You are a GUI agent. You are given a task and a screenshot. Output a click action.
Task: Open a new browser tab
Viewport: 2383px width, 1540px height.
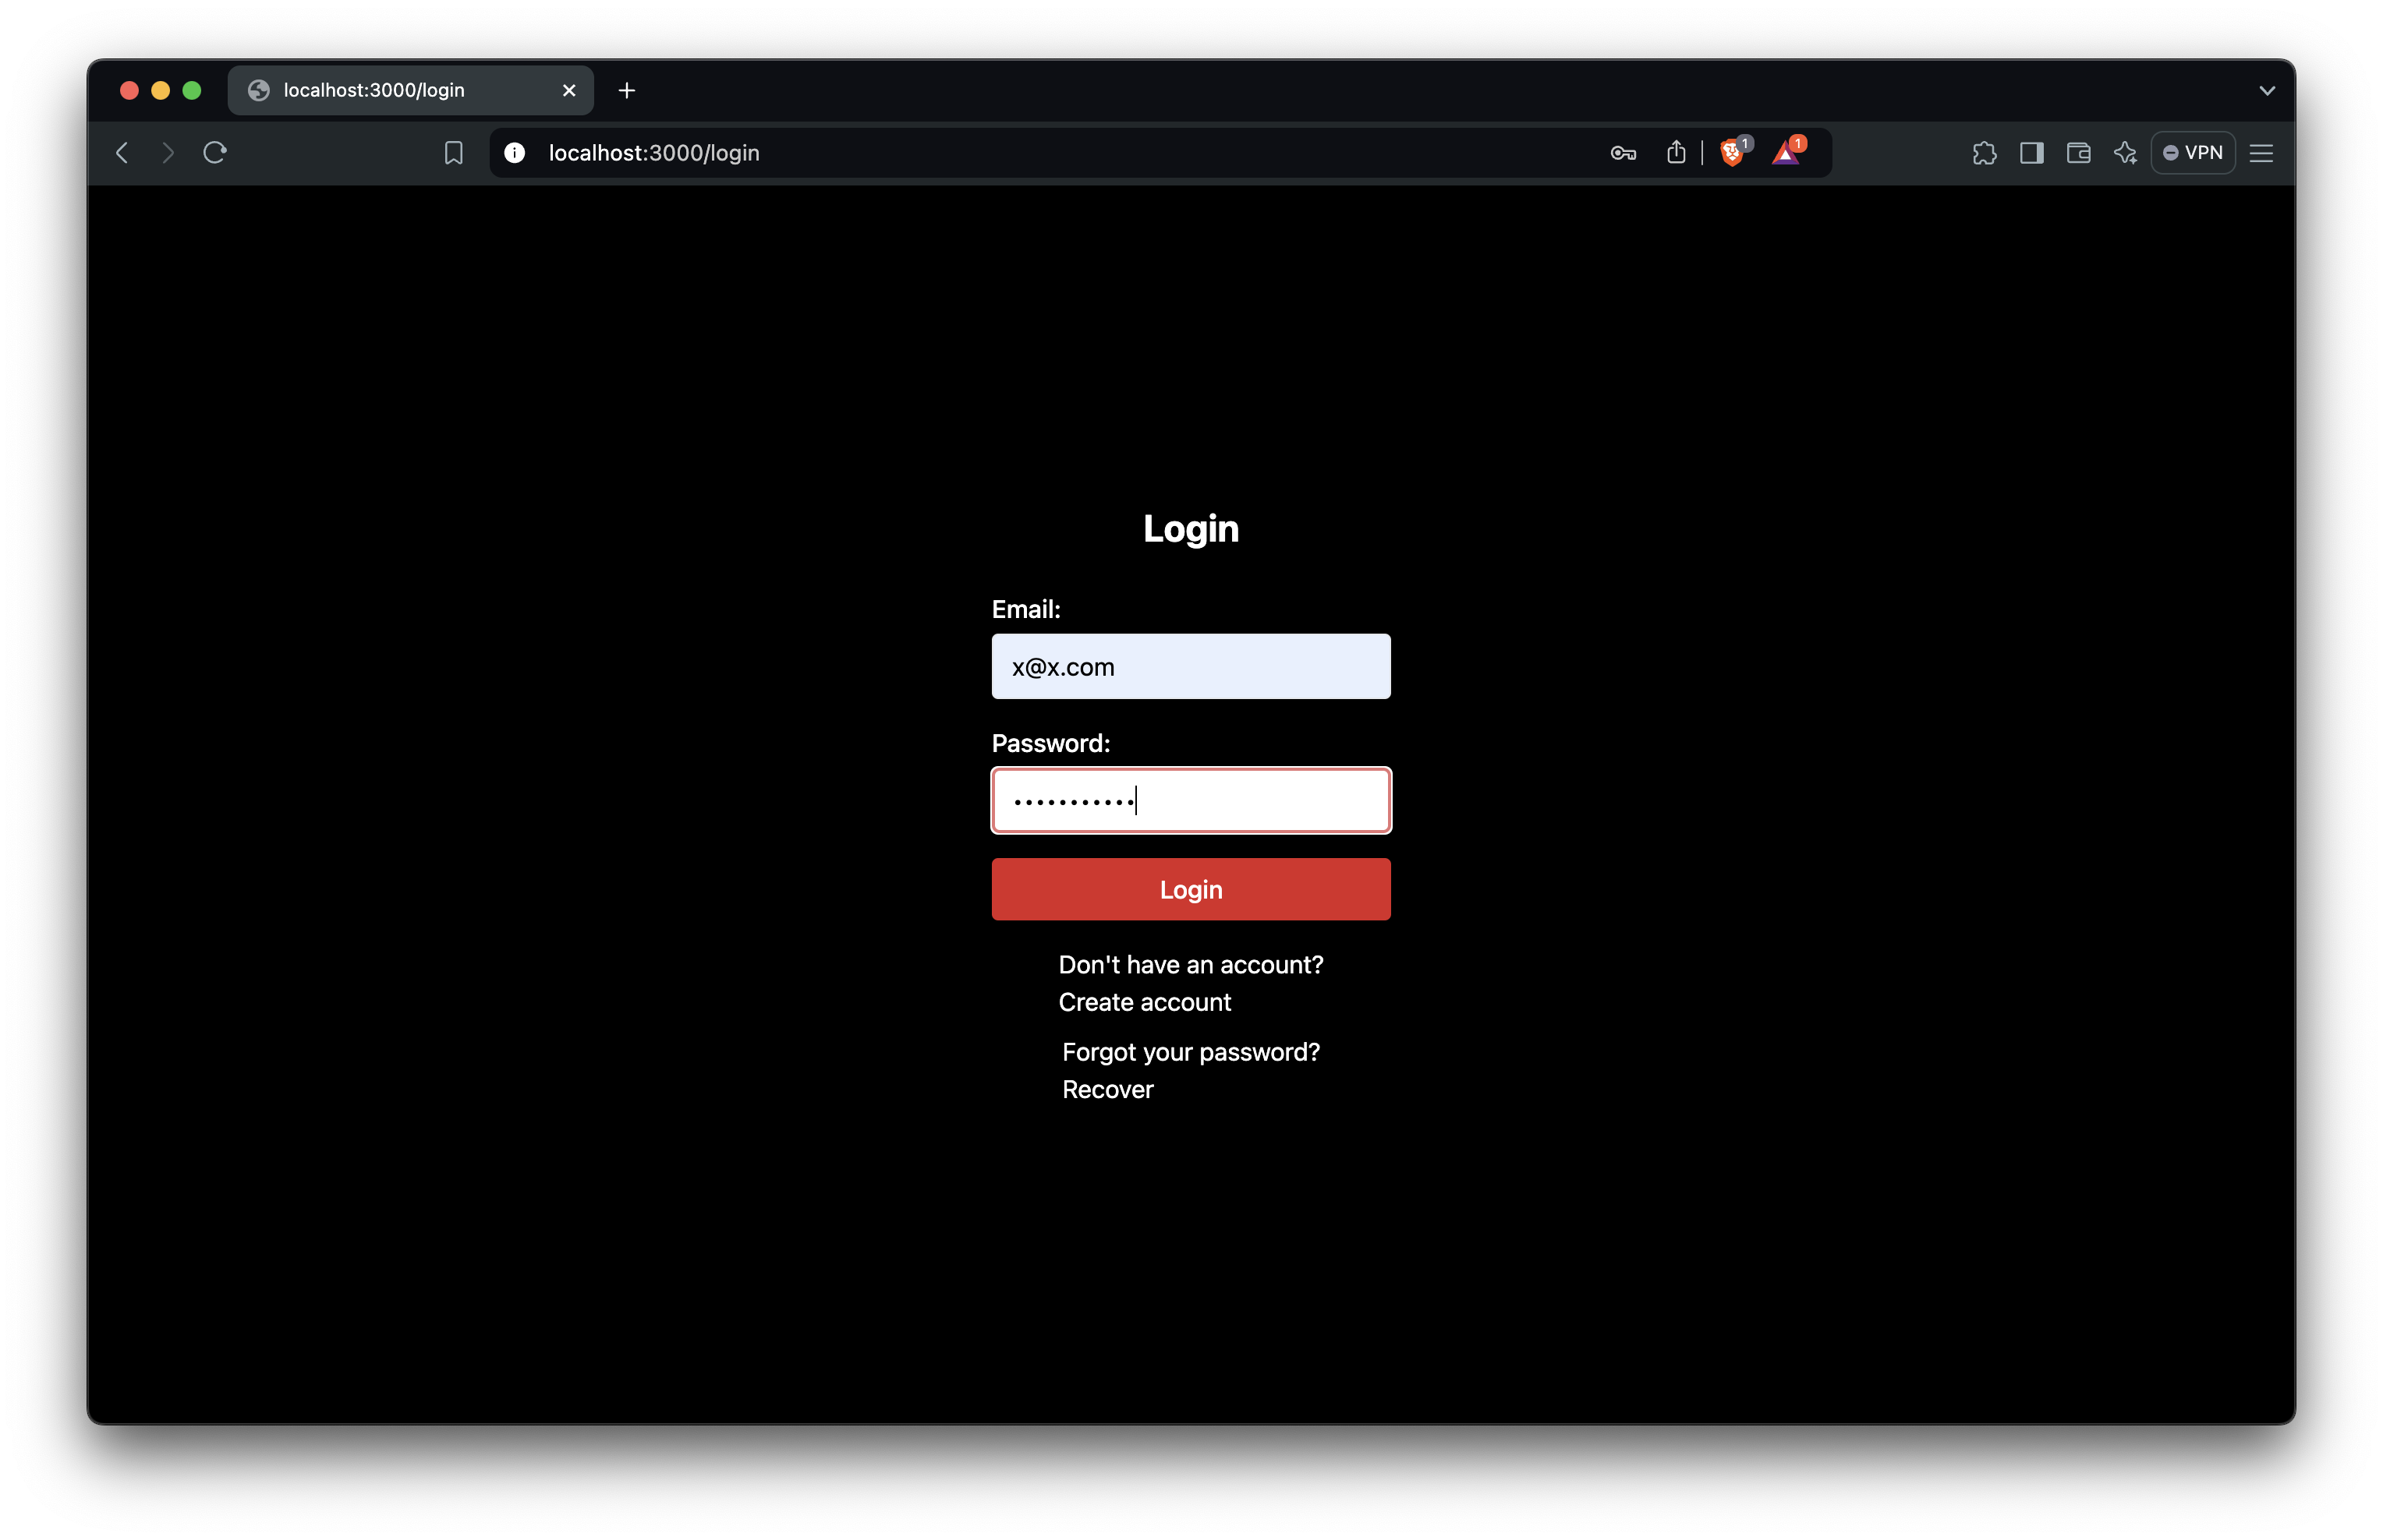(x=626, y=90)
